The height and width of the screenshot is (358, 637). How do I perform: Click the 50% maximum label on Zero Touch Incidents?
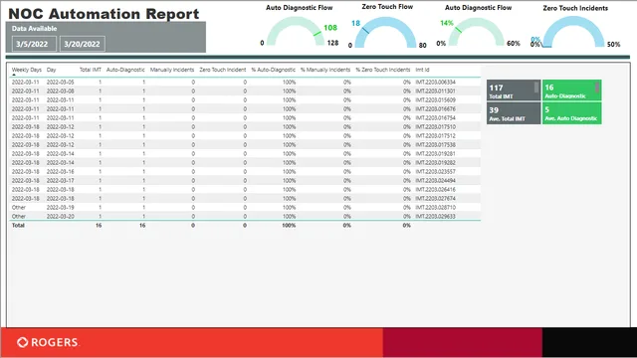point(613,44)
